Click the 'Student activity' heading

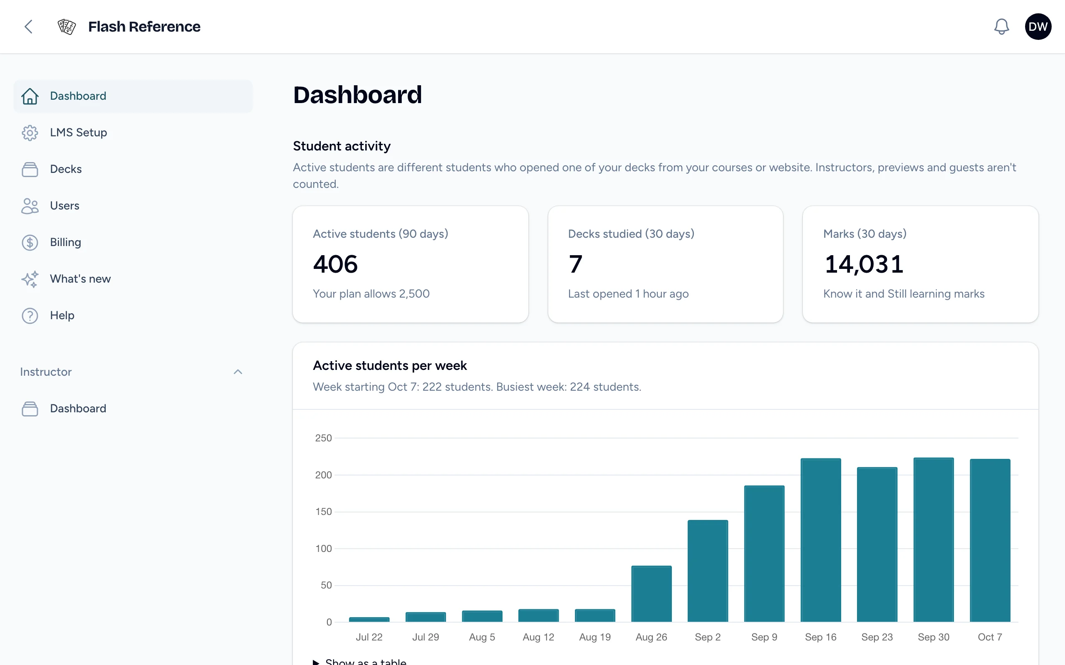coord(342,145)
